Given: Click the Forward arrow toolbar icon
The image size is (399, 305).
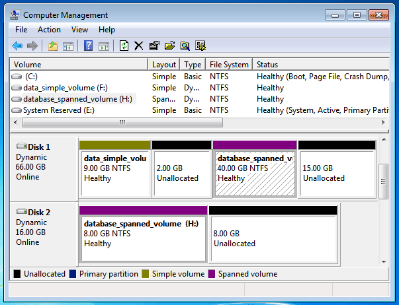Looking at the screenshot, I should click(x=32, y=46).
